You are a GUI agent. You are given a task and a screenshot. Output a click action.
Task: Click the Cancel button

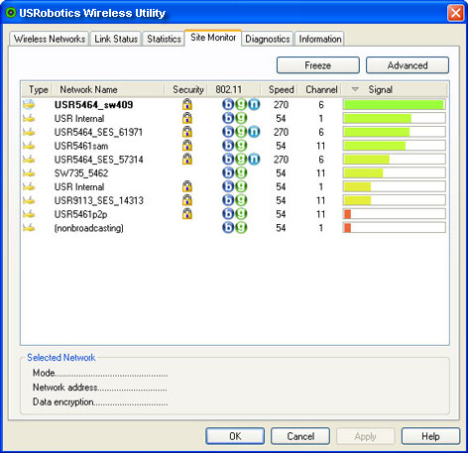300,436
